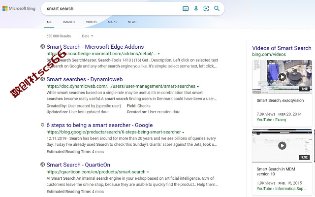Open Smart searches - Dynamicweb result

tap(85, 79)
